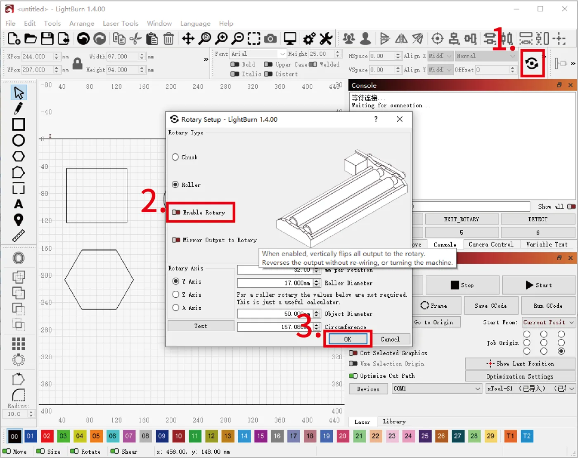
Task: Click the Delete trash can icon
Action: 168,39
